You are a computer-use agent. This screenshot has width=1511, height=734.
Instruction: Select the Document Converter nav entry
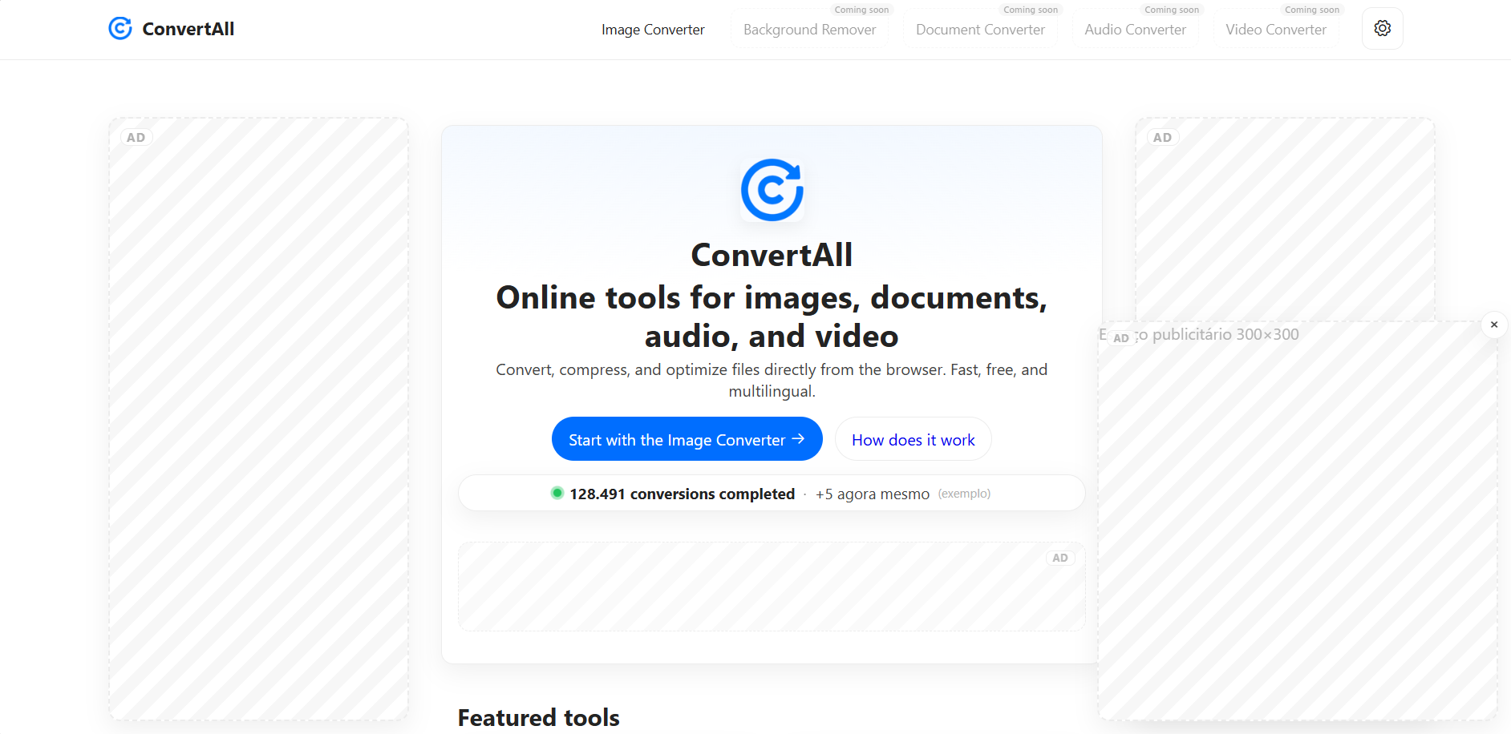(x=979, y=29)
